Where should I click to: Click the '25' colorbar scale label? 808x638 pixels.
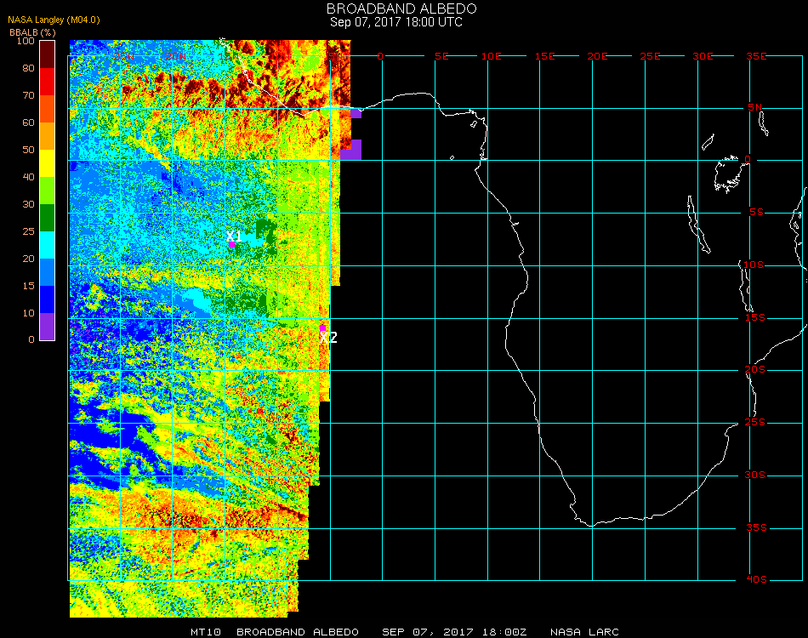coord(28,231)
